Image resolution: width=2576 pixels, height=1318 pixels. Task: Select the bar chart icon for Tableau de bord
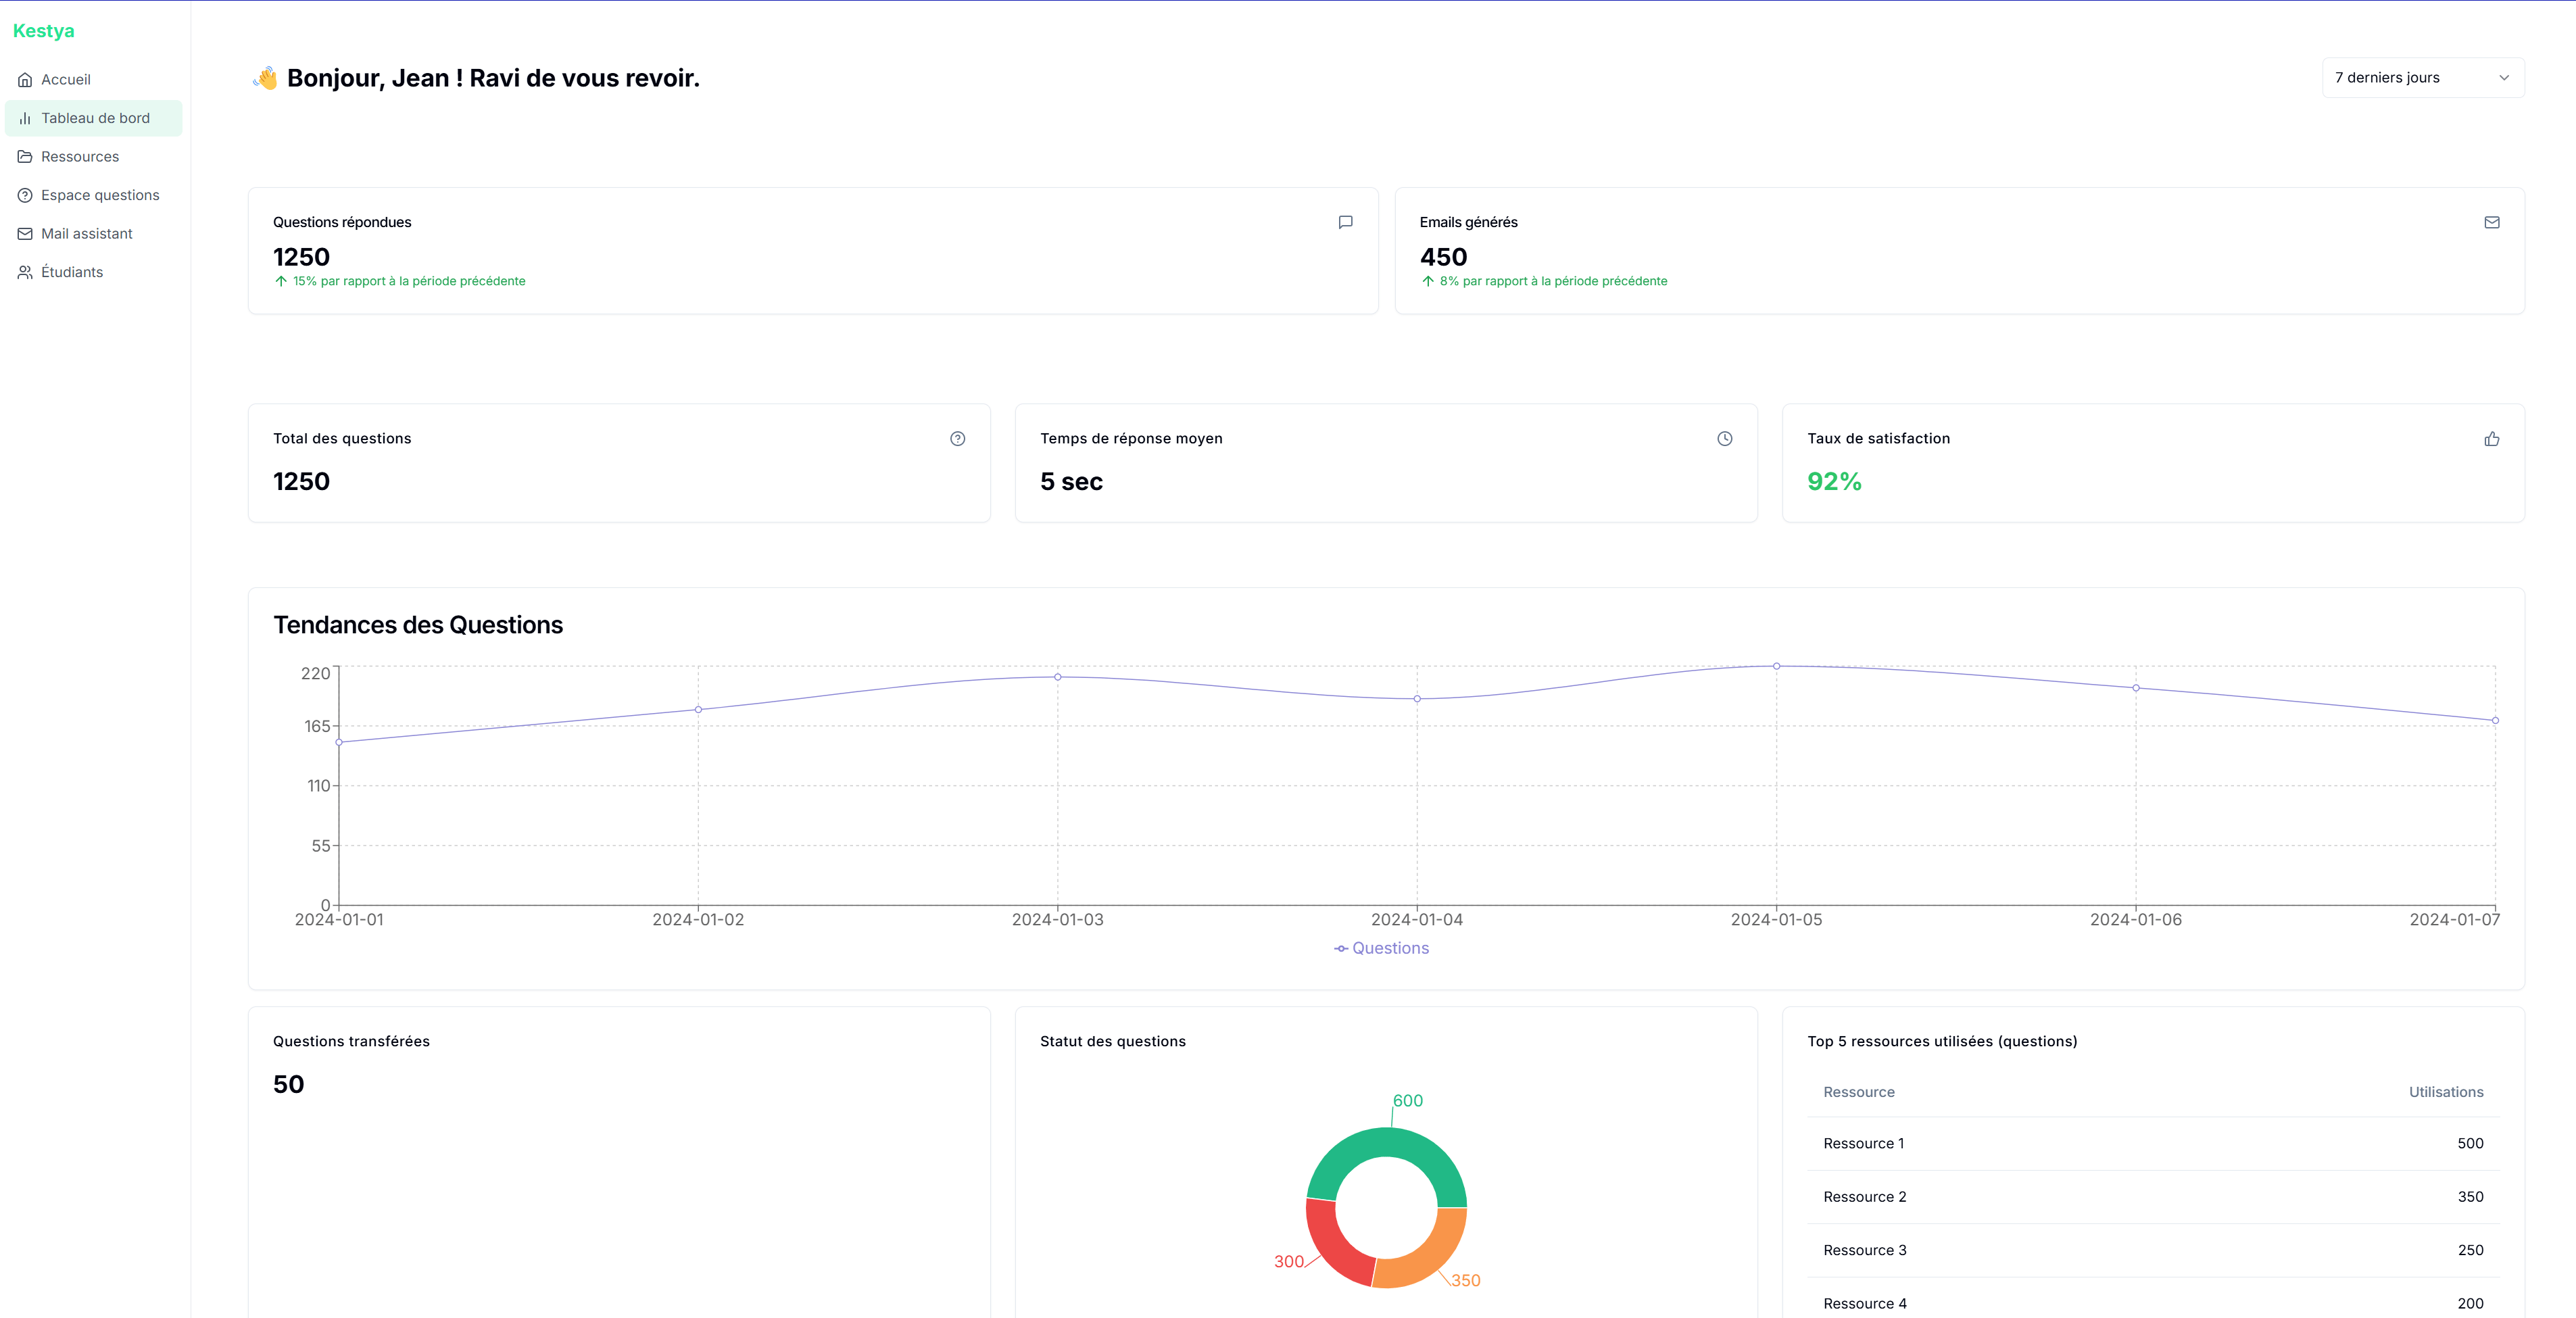point(24,118)
